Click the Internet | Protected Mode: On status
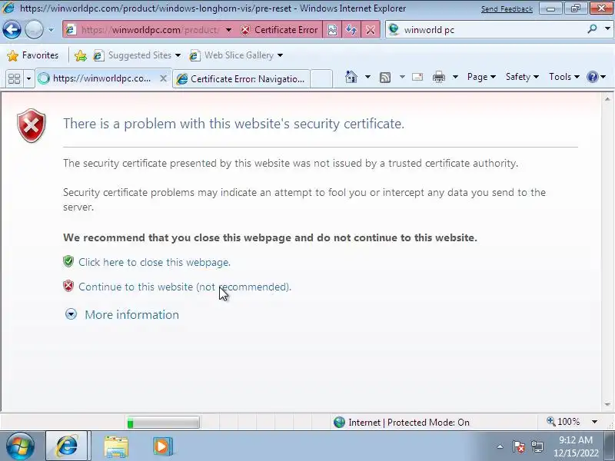Screen dimensions: 615x461 401,422
